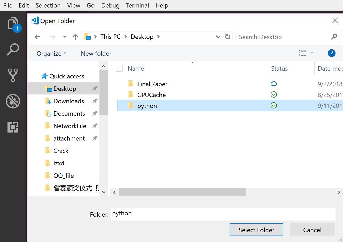
Task: Close the Open Folder dialog
Action: 335,20
